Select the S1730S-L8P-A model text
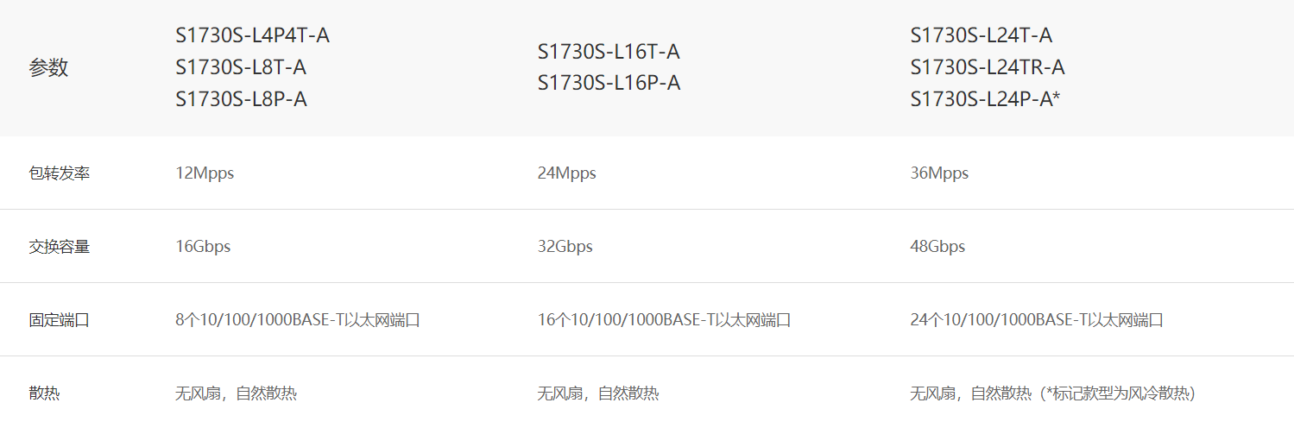 point(241,99)
